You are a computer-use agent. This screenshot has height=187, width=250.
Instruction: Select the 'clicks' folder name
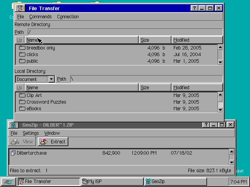point(32,55)
